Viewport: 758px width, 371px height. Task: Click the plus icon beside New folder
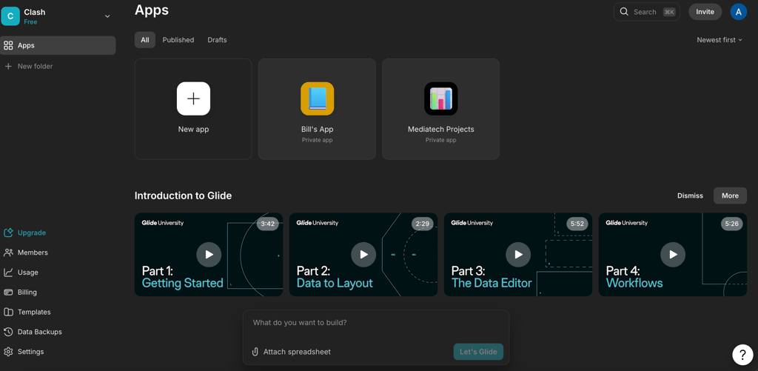(x=8, y=66)
